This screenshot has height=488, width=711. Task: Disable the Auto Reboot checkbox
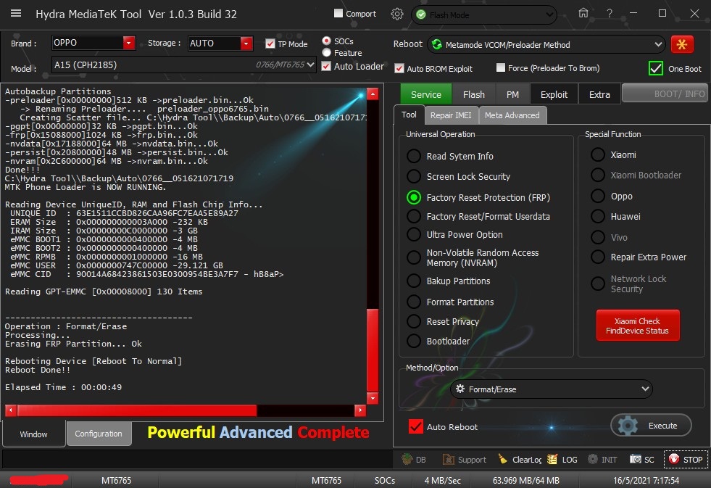pos(415,426)
